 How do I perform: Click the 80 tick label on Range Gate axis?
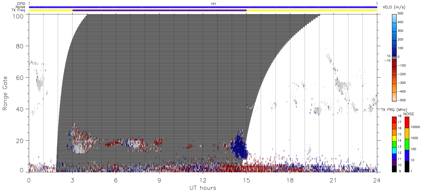[20, 46]
